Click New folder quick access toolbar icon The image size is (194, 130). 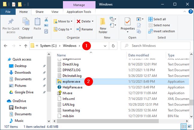(x=20, y=4)
